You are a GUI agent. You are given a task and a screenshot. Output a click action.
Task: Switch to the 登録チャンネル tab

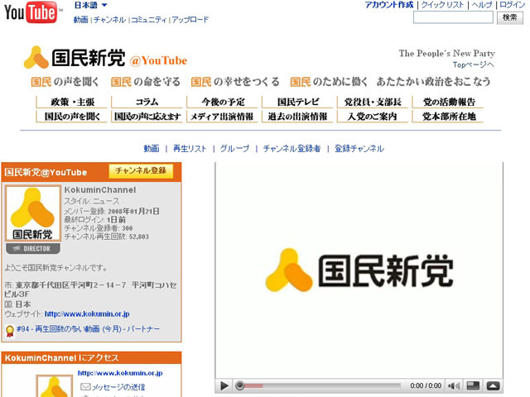(359, 149)
